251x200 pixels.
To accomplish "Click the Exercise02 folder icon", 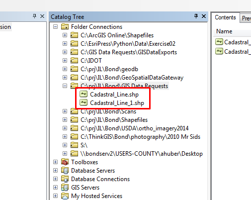I will click(74, 43).
